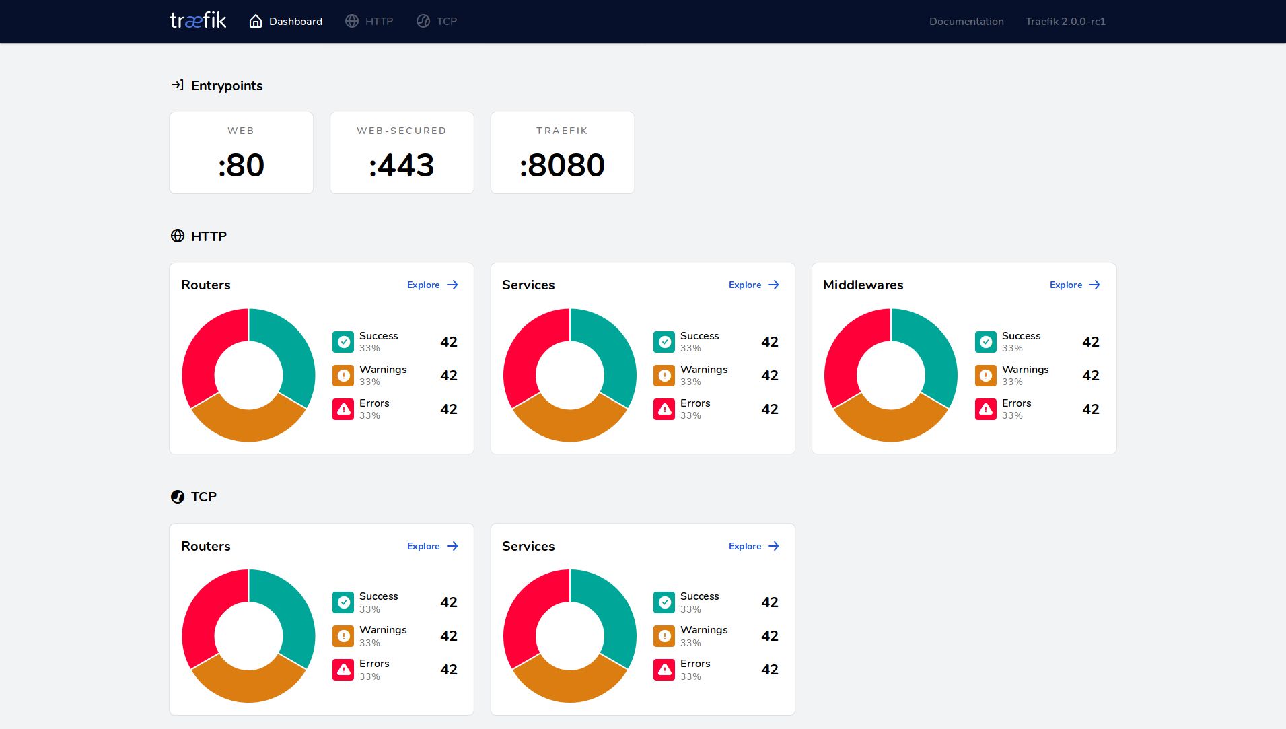Screen dimensions: 1286x729
Task: Click the globe icon for HTTP navigation
Action: tap(351, 21)
